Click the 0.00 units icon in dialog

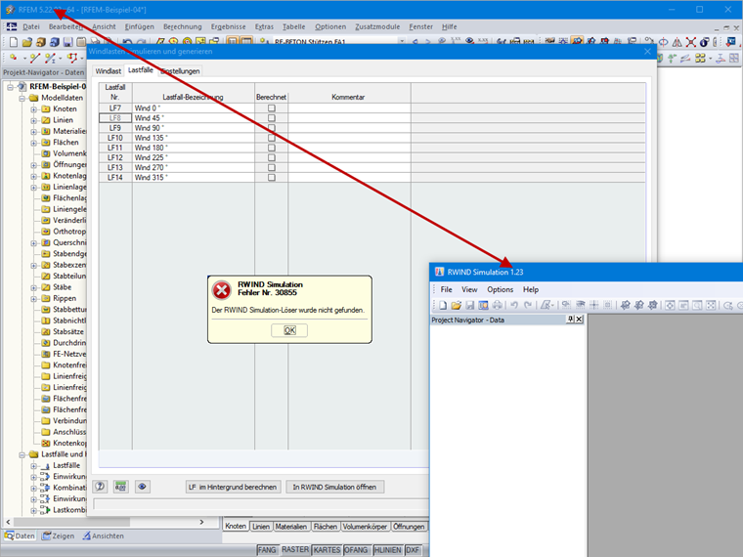tap(121, 487)
